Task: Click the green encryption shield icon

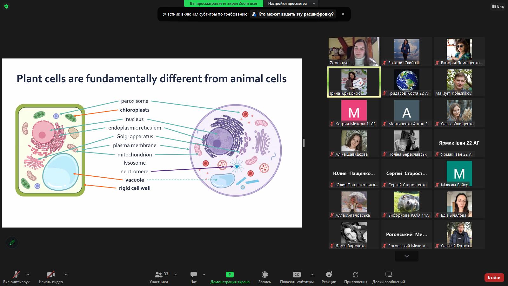Action: click(x=6, y=6)
